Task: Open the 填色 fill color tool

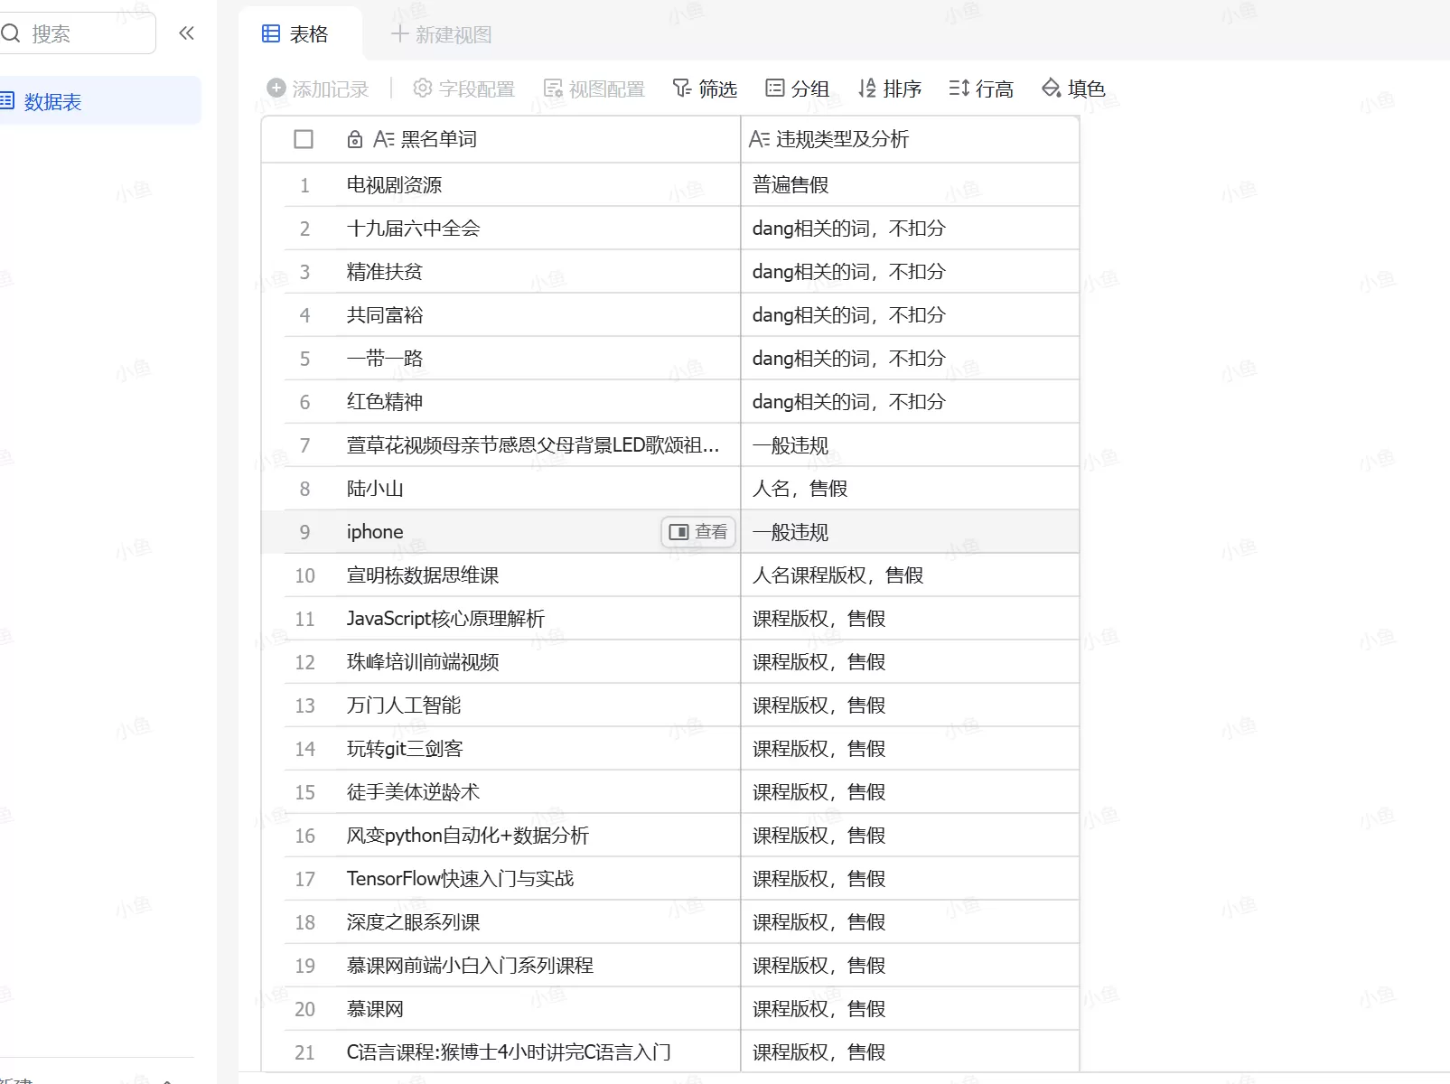Action: click(x=1051, y=88)
